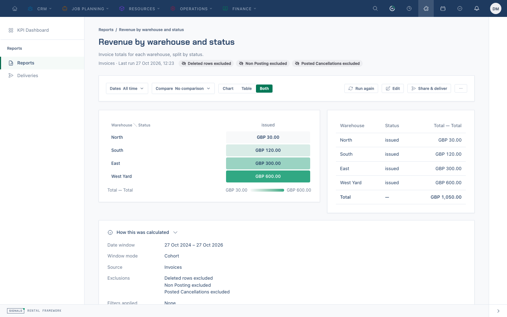This screenshot has width=507, height=317.
Task: Open the Compare No comparison dropdown
Action: tap(183, 88)
